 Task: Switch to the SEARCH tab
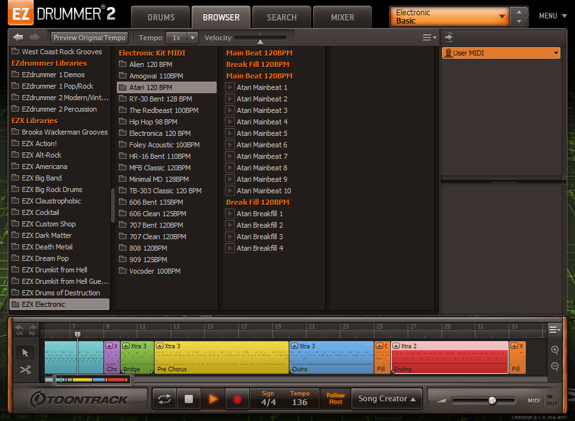[282, 17]
